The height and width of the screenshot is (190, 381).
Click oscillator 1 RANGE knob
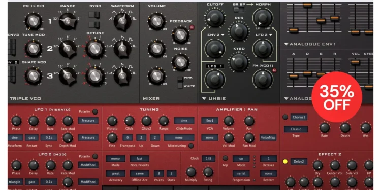point(68,22)
